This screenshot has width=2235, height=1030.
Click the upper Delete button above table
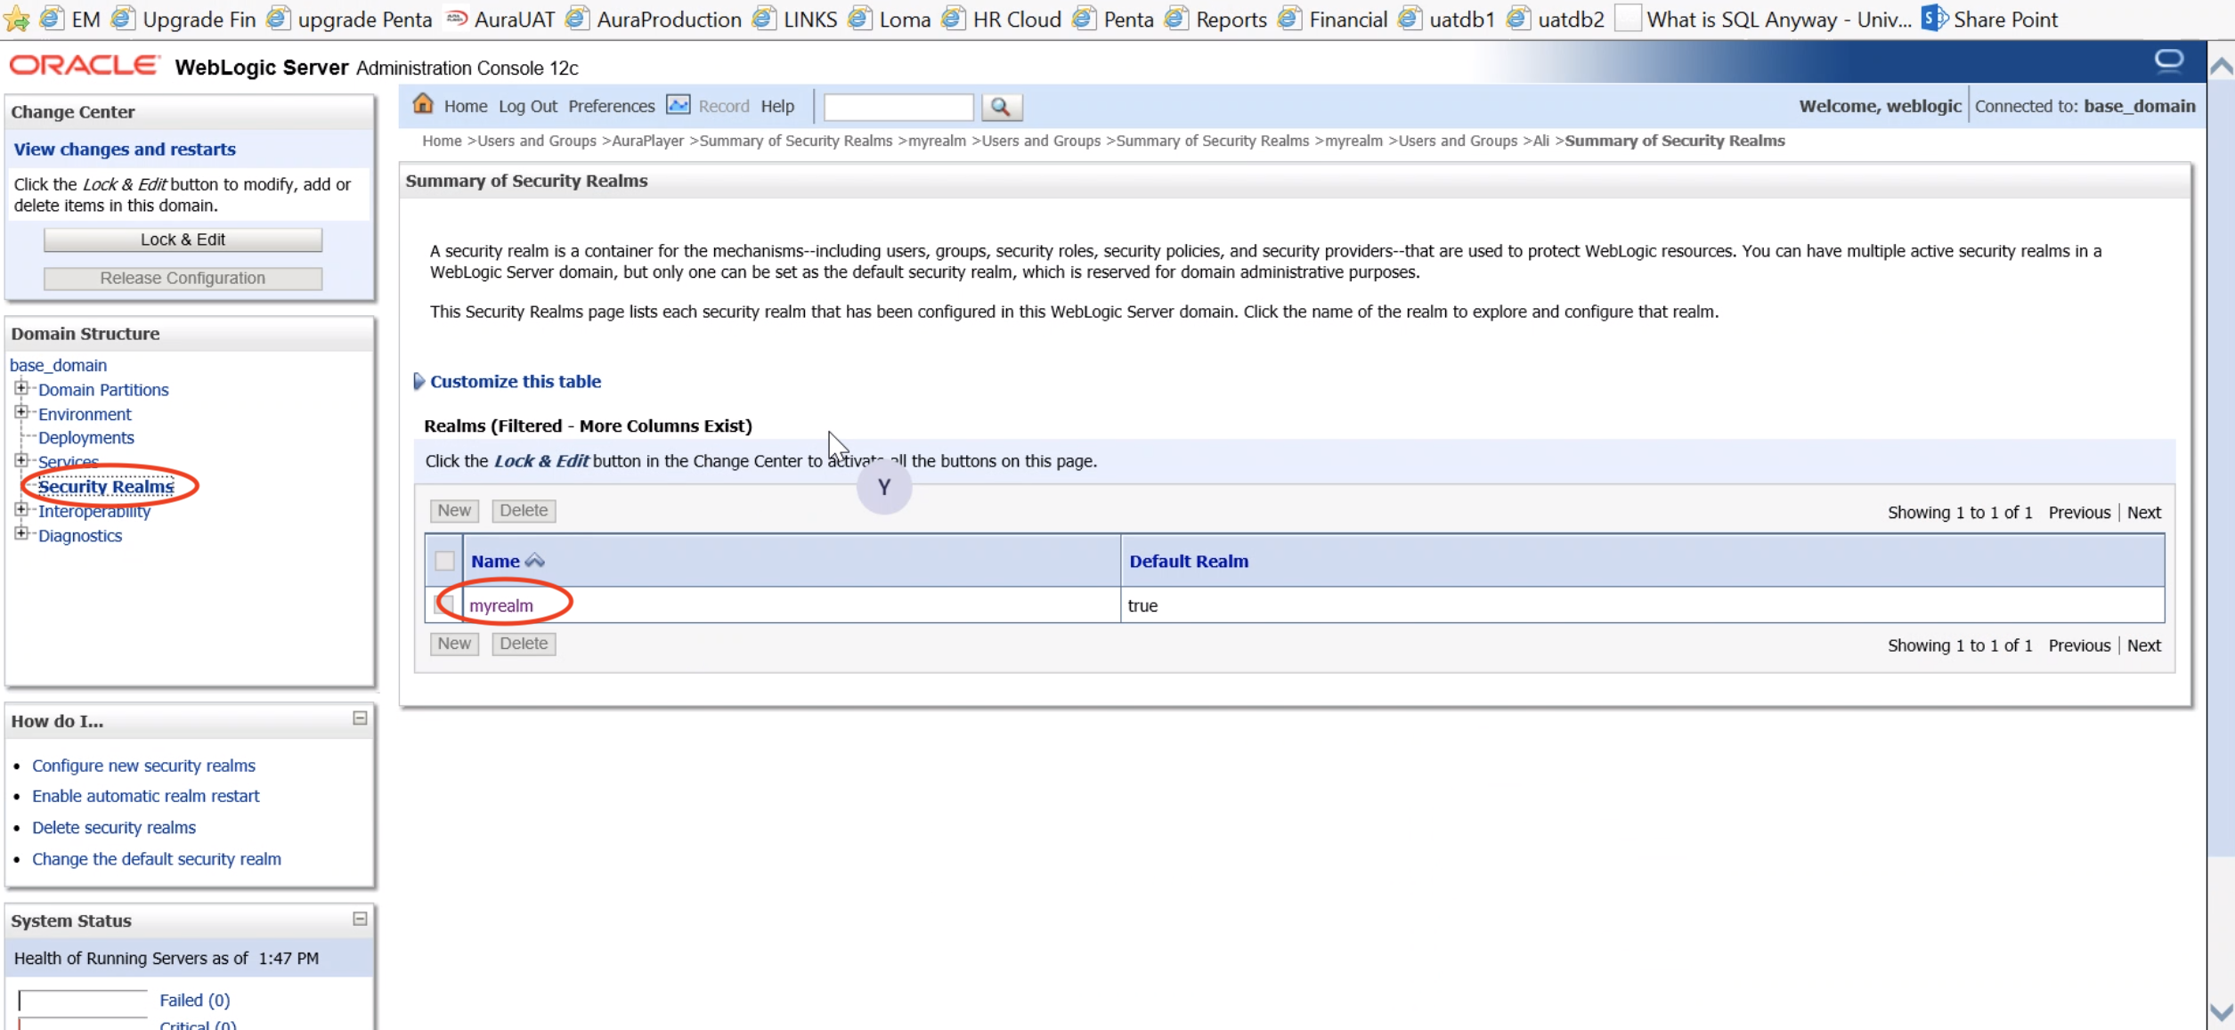coord(524,510)
